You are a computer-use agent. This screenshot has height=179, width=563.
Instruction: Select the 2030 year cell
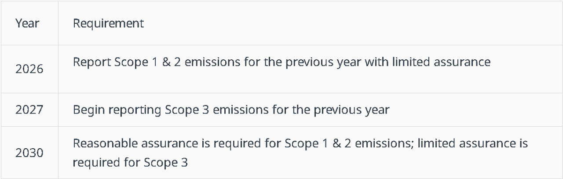click(29, 153)
